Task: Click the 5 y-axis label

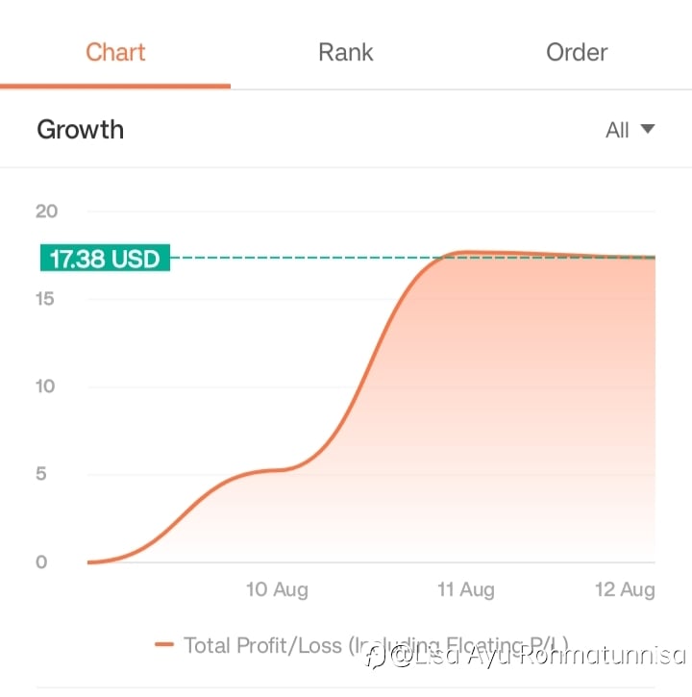Action: [x=41, y=474]
